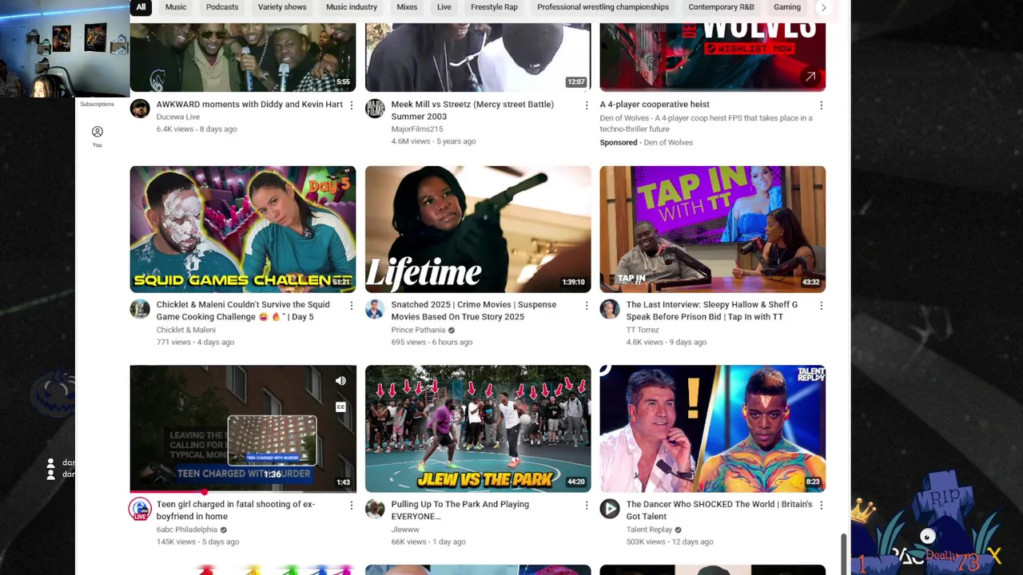Visit MajorFilms215 channel name
1023x575 pixels.
416,129
